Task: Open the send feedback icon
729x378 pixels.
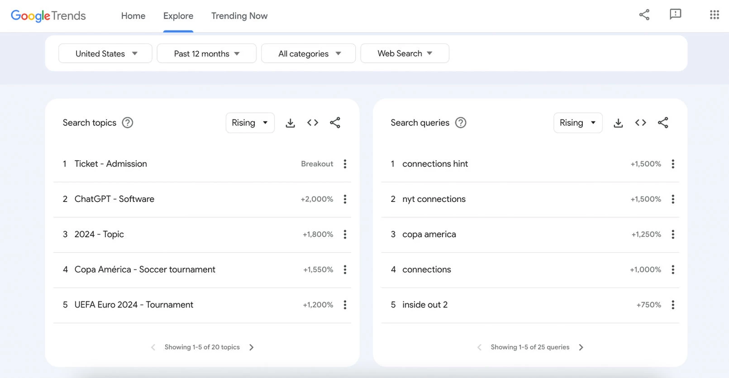Action: point(675,14)
